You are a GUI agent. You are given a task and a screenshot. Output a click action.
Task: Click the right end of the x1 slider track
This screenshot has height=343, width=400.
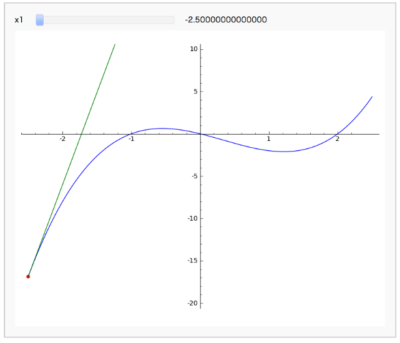[172, 20]
